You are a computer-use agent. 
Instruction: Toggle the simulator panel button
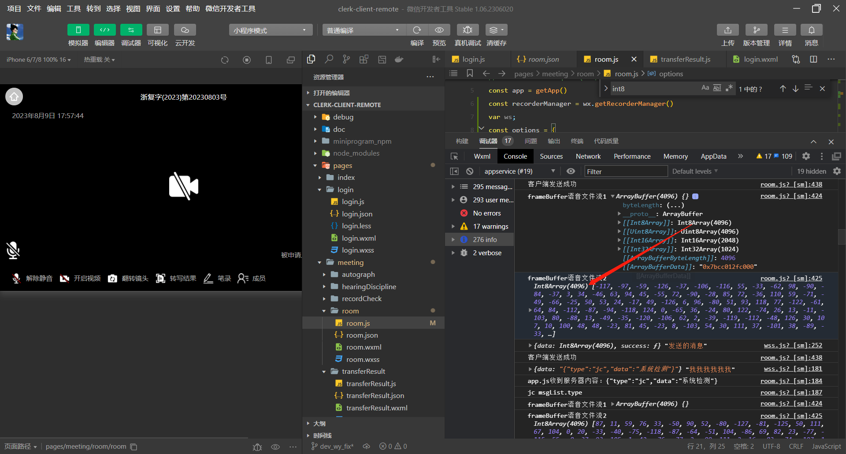[78, 30]
